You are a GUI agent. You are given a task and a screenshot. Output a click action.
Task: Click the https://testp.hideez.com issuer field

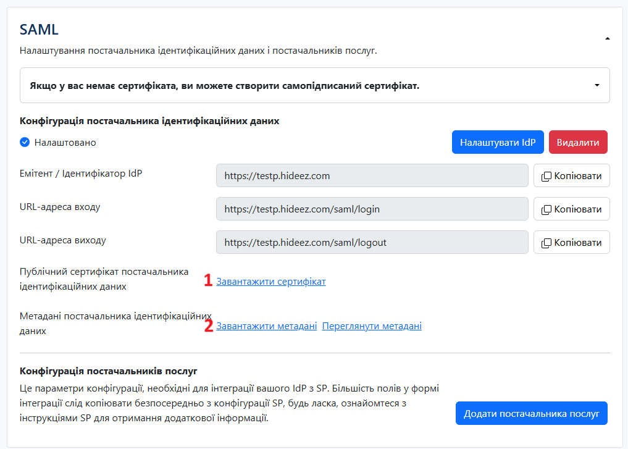(372, 175)
